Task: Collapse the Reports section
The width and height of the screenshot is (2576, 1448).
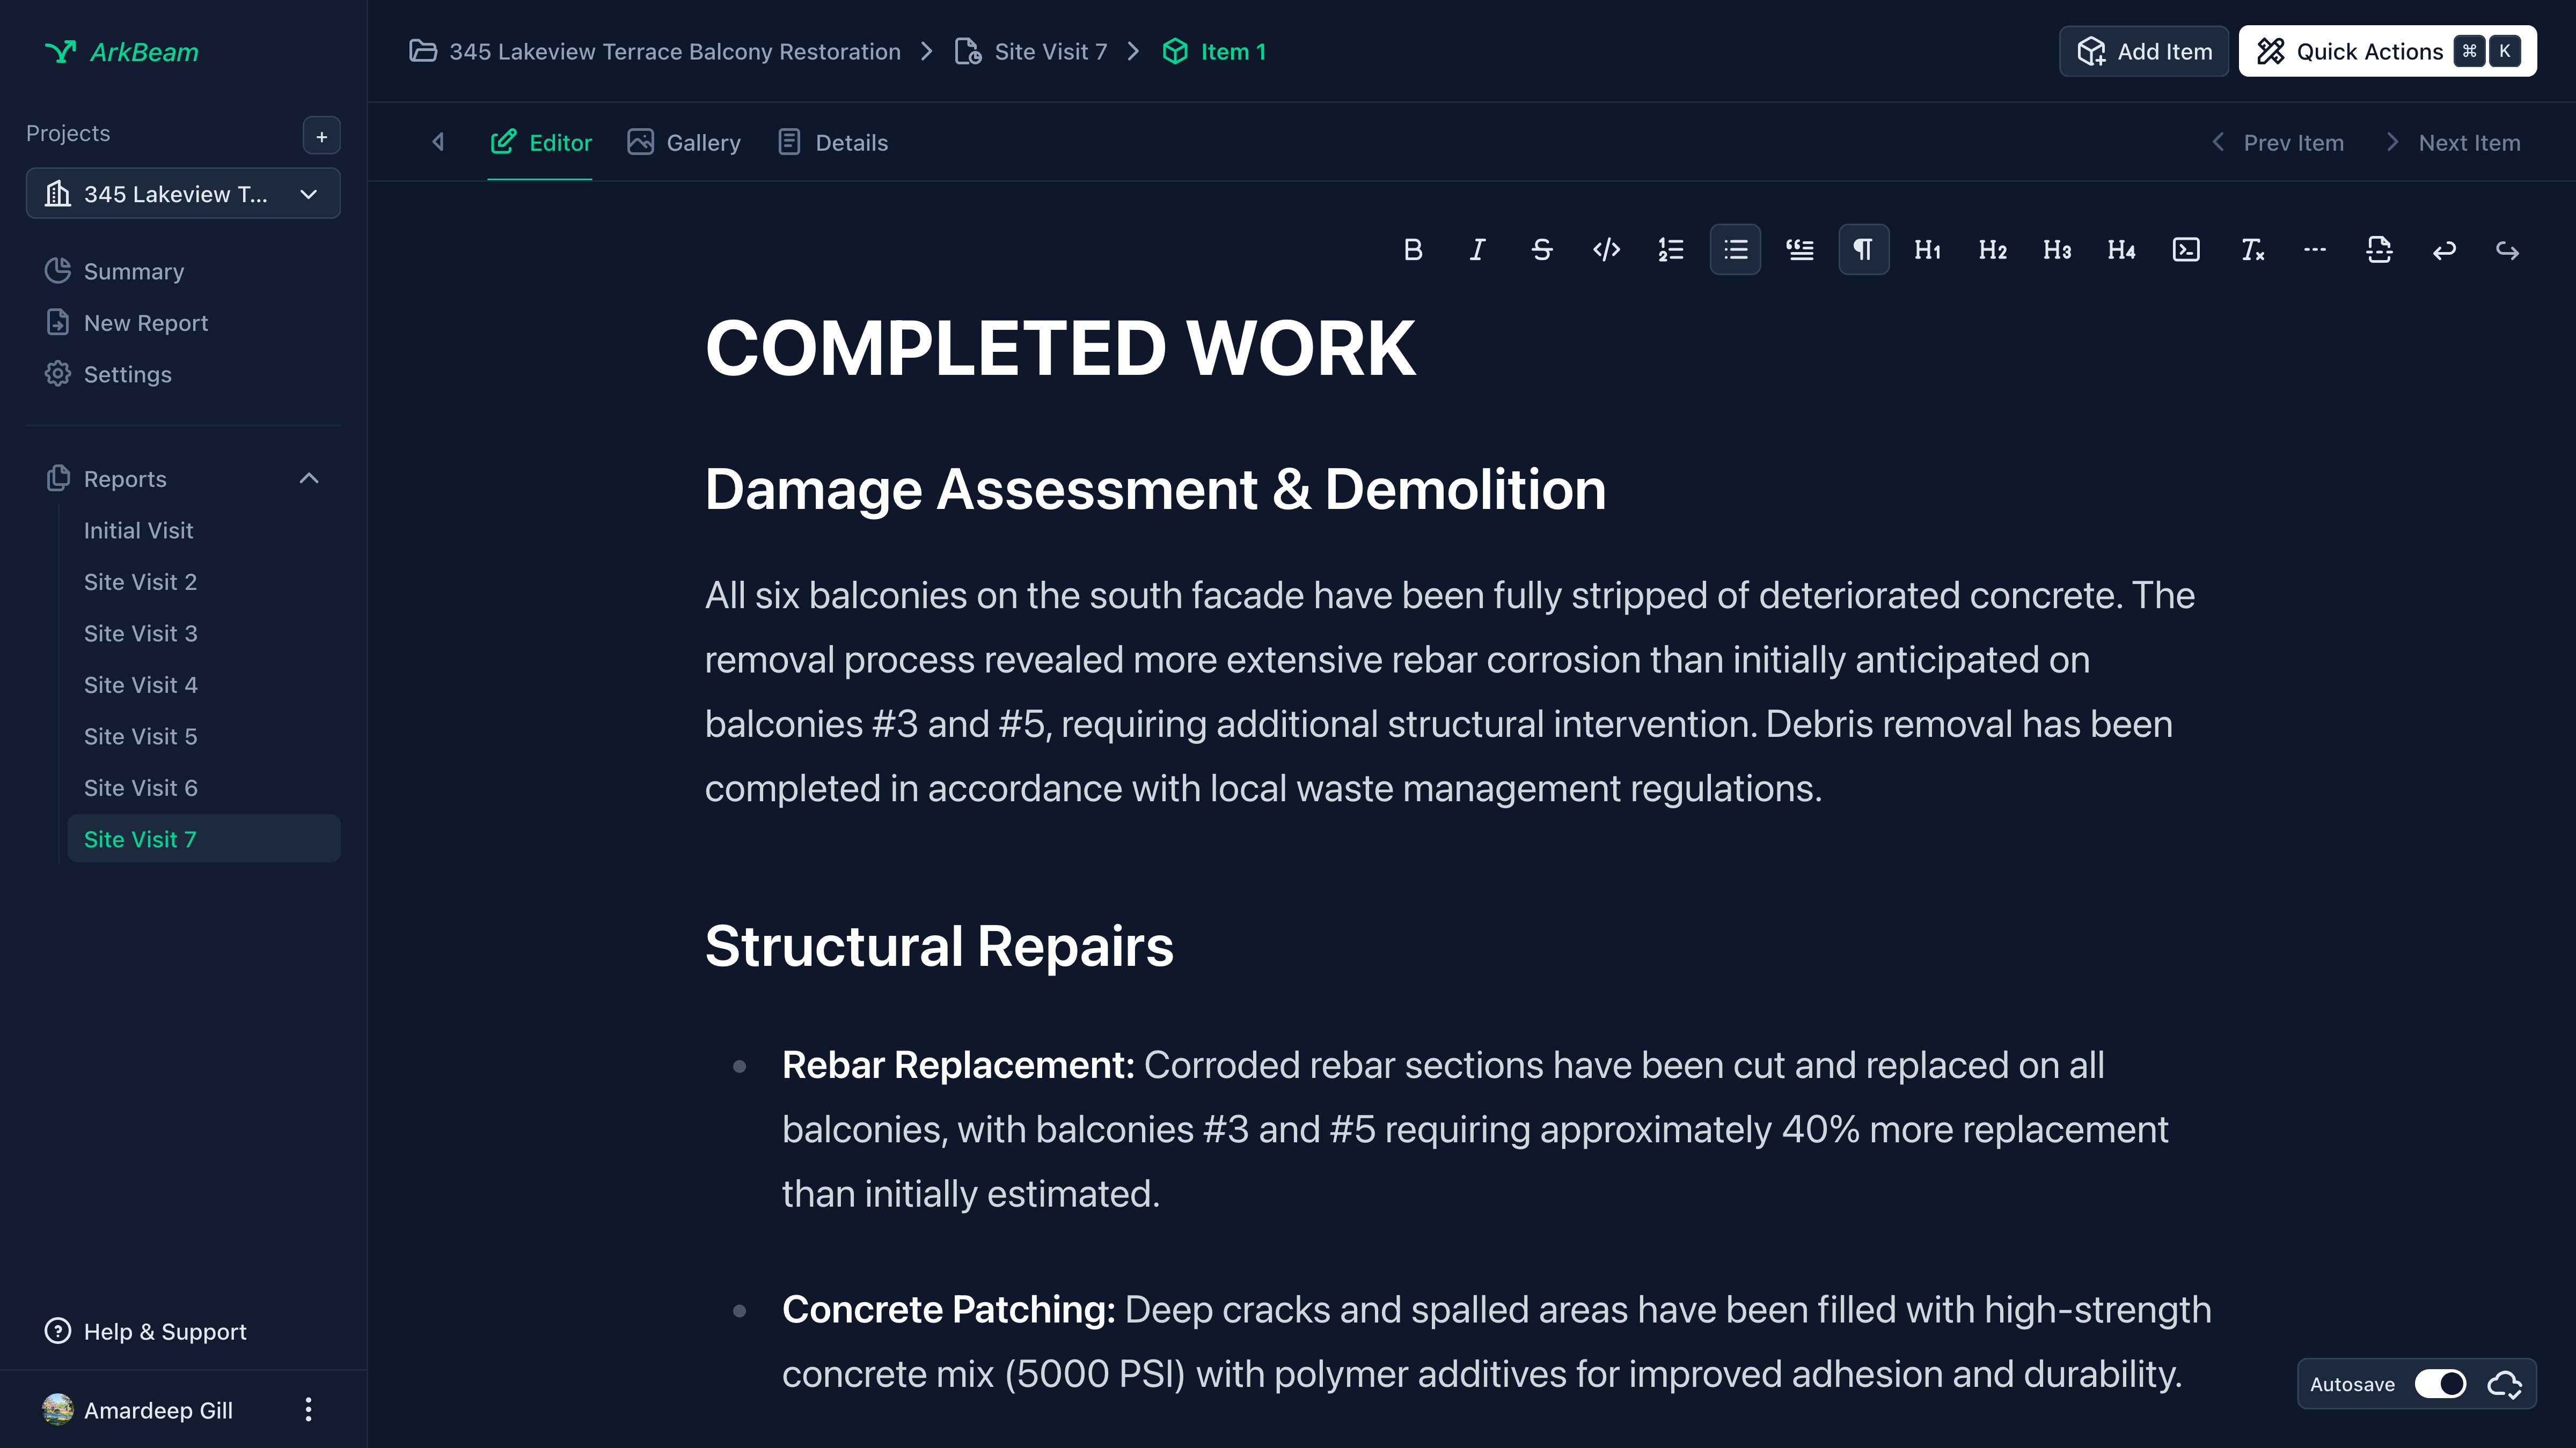Action: [x=309, y=479]
